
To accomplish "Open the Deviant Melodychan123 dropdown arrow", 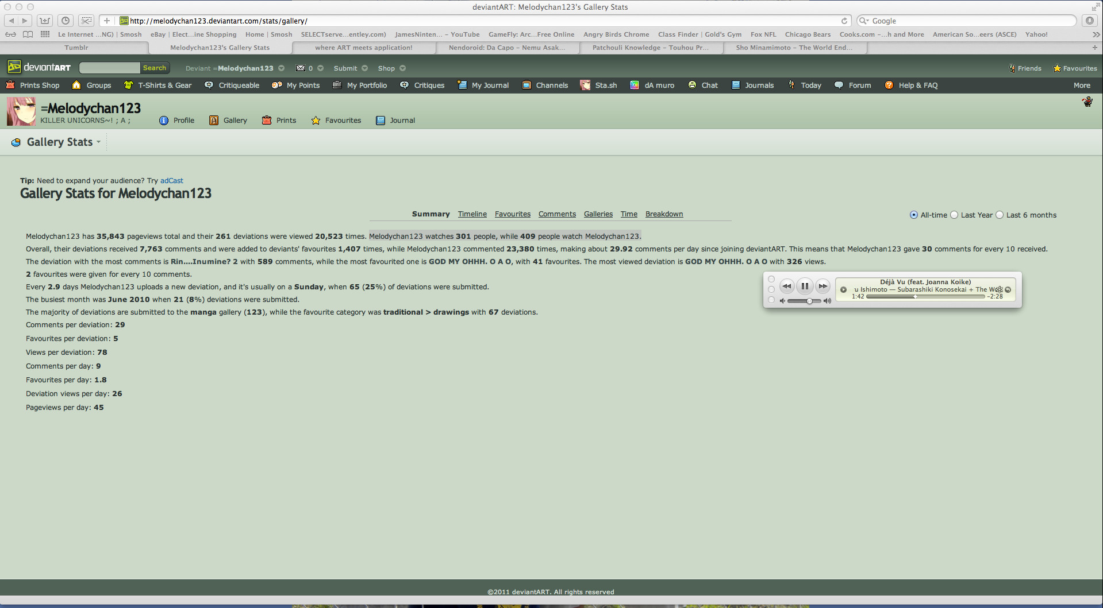I will 282,68.
